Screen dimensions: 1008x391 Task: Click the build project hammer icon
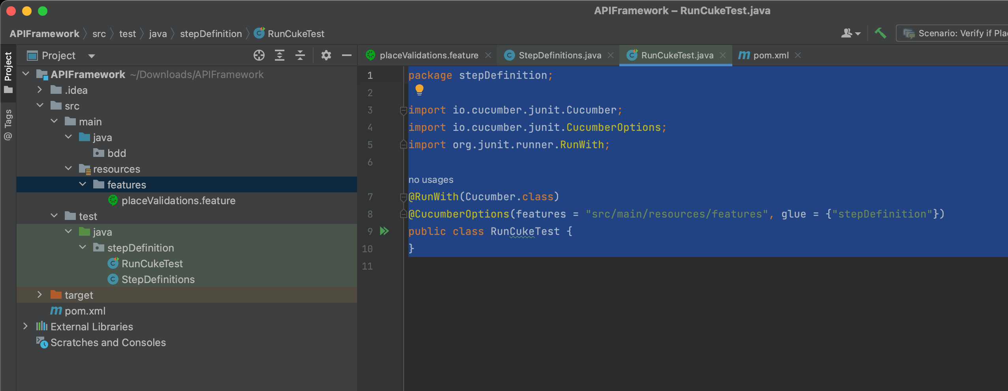point(881,34)
